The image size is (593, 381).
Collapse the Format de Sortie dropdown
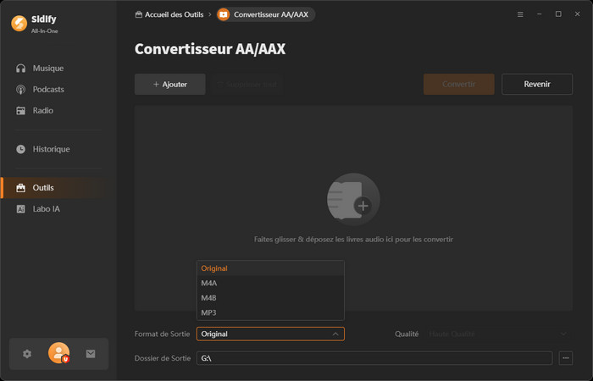pyautogui.click(x=335, y=334)
